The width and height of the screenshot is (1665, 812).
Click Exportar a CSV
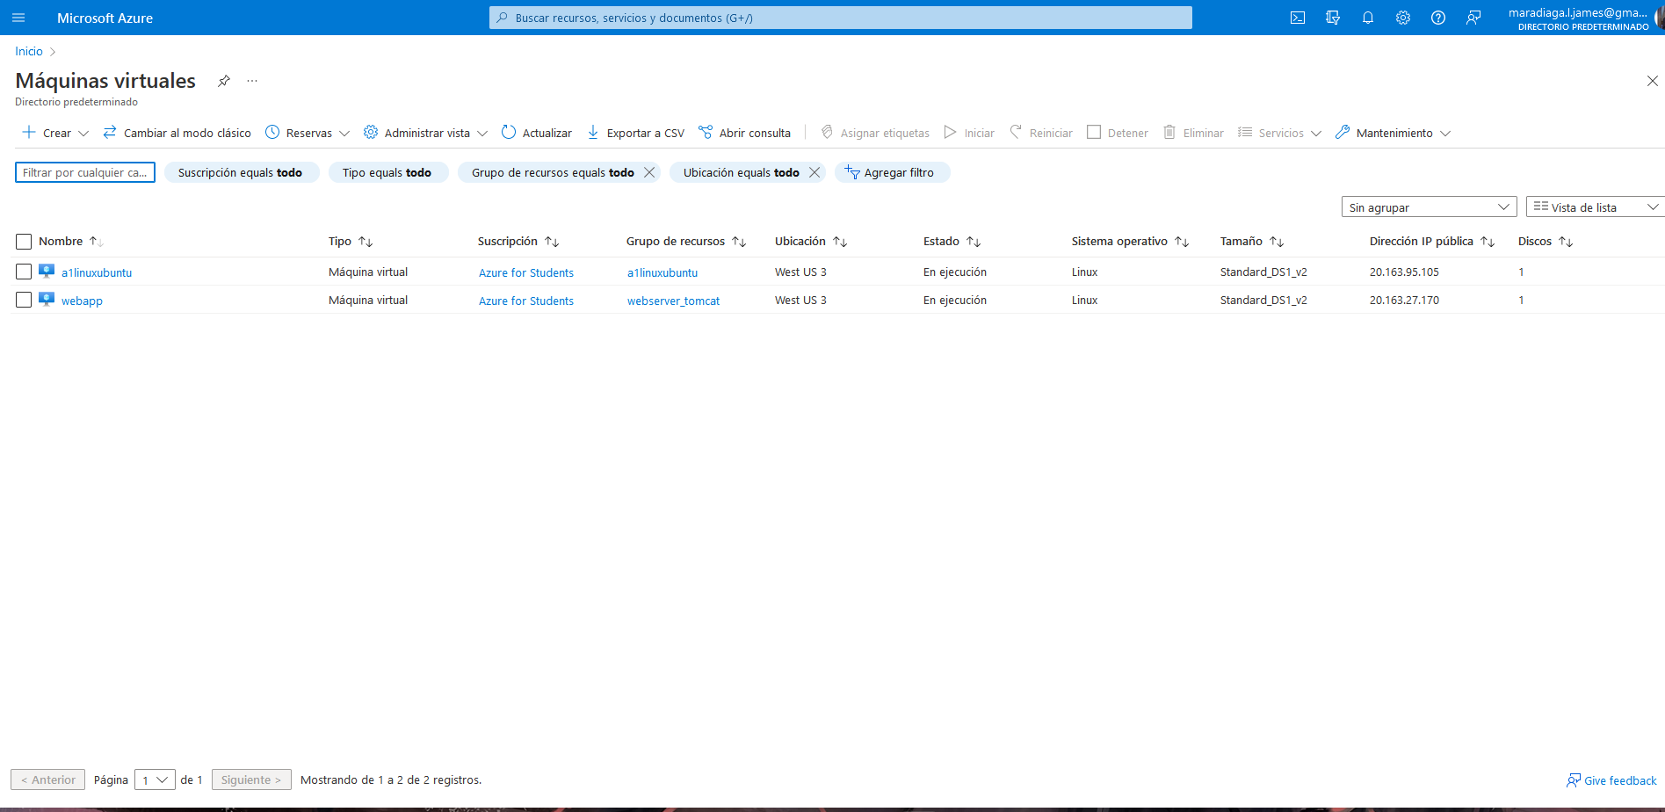pos(635,133)
